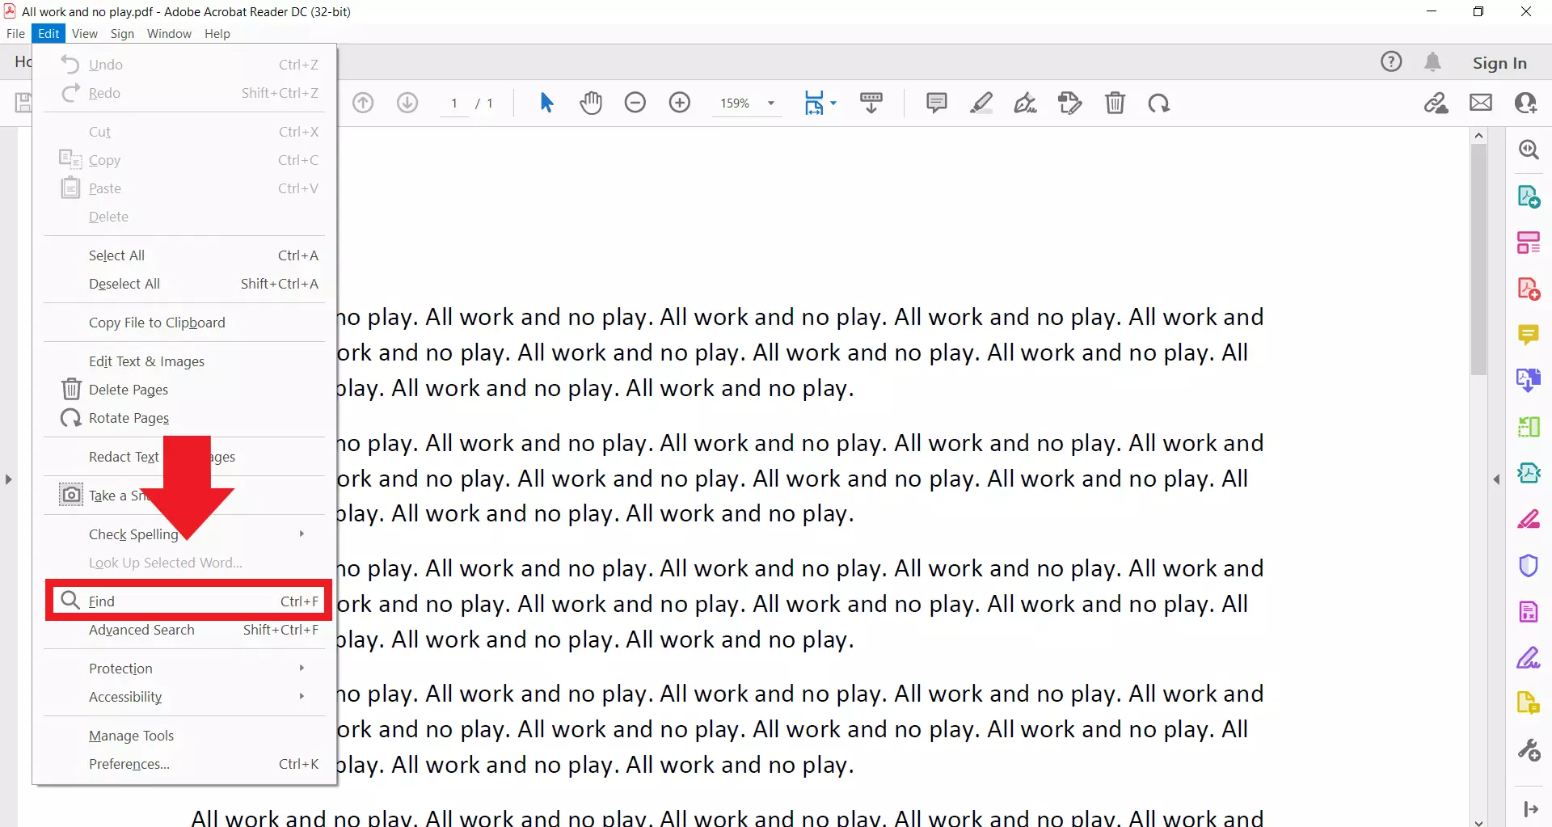Click Sign In button
This screenshot has height=827, width=1552.
click(1499, 63)
